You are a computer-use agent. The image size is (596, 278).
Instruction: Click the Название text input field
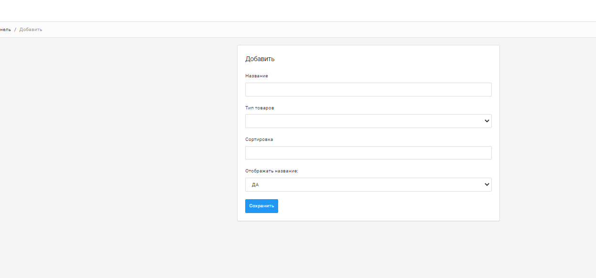368,89
